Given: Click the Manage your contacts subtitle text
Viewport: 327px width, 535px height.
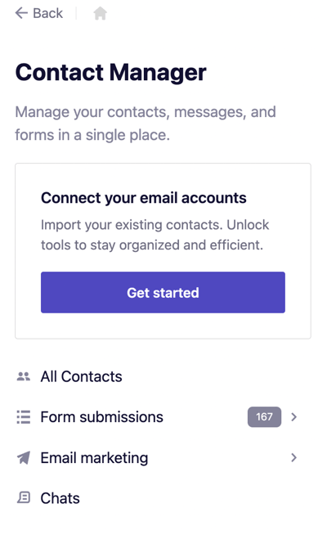Looking at the screenshot, I should point(146,124).
